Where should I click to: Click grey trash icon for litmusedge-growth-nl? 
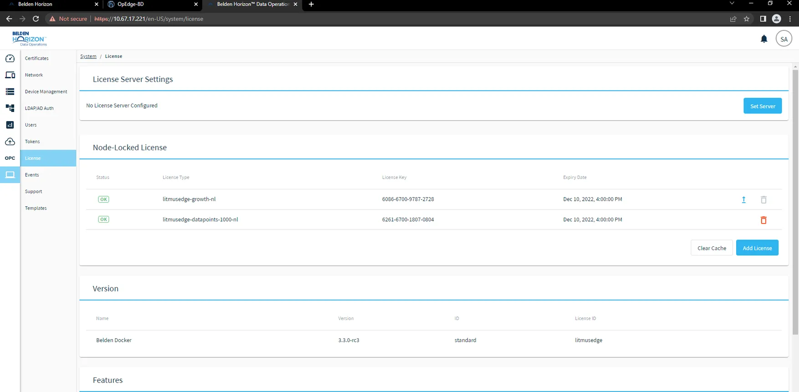763,199
